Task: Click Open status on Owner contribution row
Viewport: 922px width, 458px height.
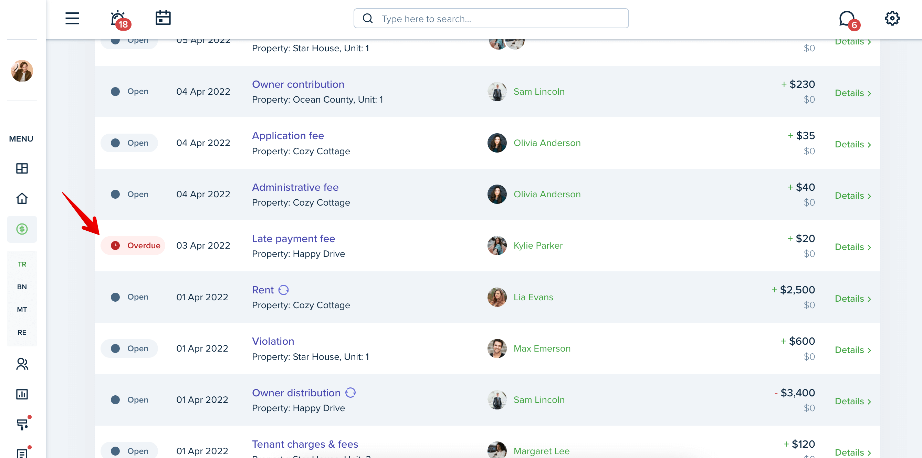Action: 129,91
